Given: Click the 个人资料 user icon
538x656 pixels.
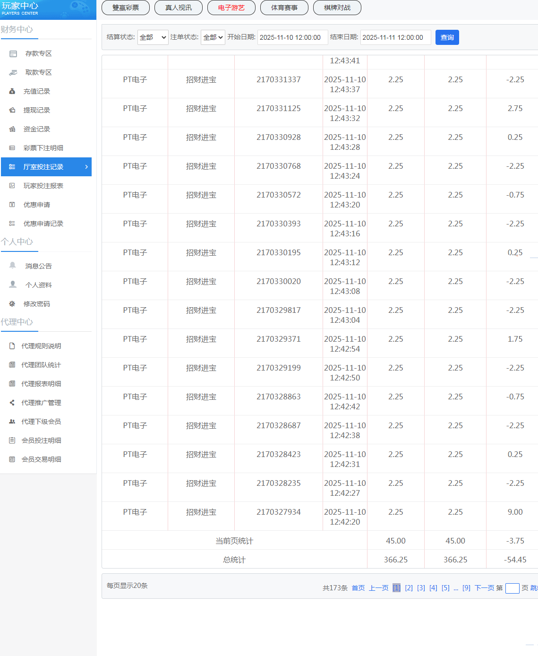Looking at the screenshot, I should click(x=13, y=285).
